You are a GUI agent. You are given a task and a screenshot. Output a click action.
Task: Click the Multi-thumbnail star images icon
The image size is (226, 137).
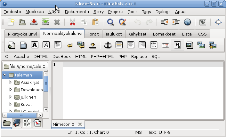[213, 45]
